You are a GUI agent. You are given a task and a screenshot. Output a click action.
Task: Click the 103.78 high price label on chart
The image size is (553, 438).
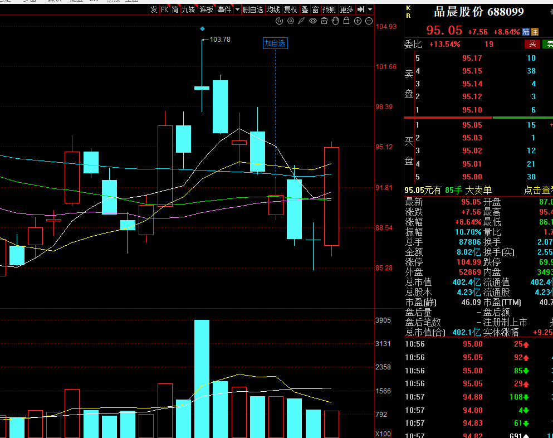pos(220,40)
